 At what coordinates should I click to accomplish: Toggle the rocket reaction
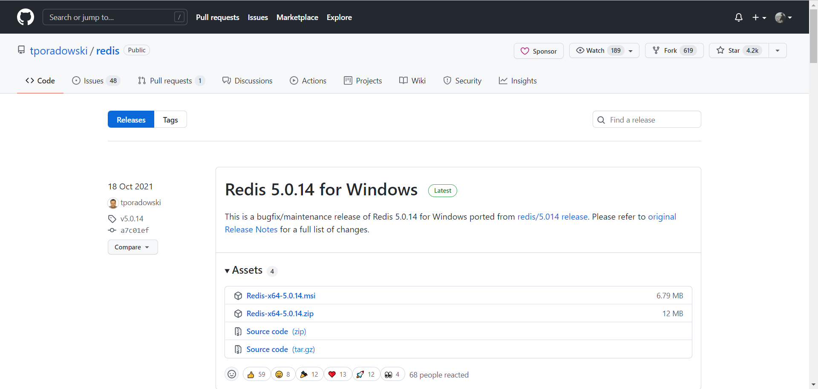click(x=366, y=375)
